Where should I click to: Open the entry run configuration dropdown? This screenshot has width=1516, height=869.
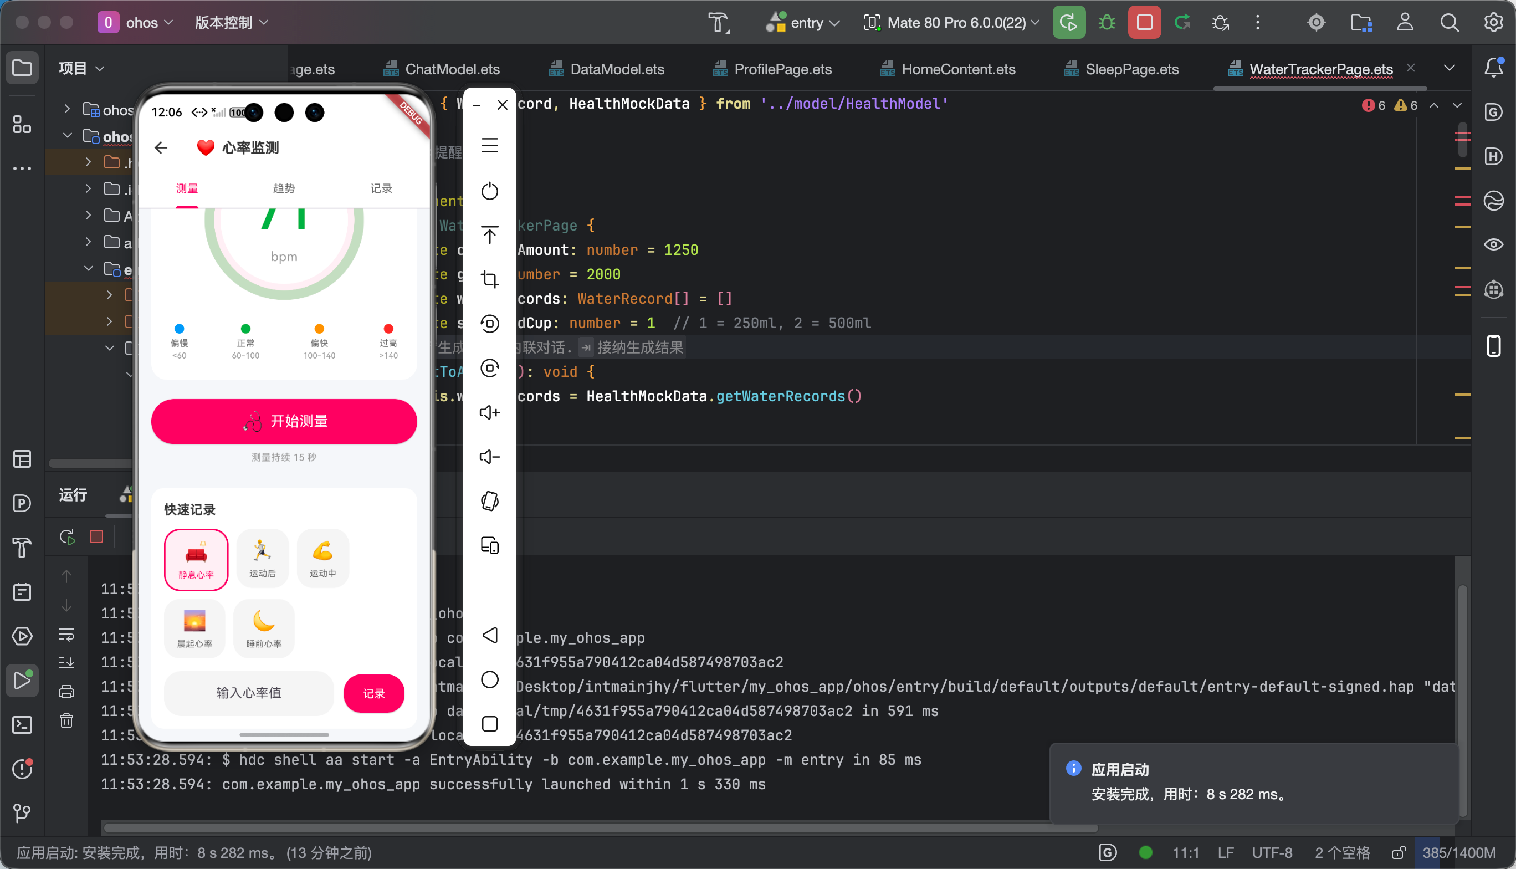click(803, 23)
